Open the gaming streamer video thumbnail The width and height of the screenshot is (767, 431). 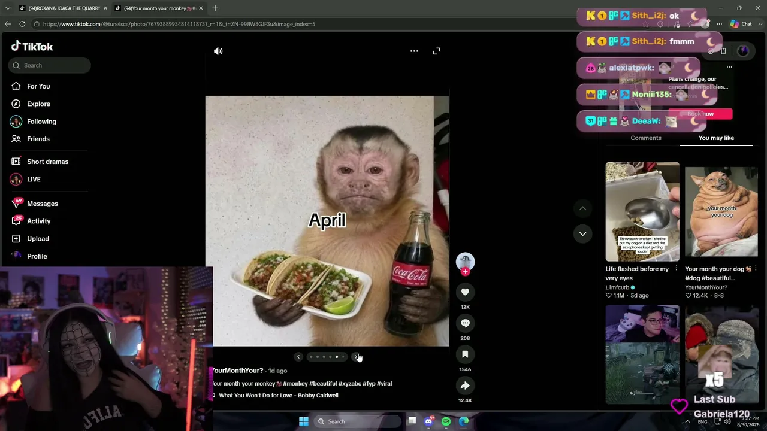coord(642,355)
